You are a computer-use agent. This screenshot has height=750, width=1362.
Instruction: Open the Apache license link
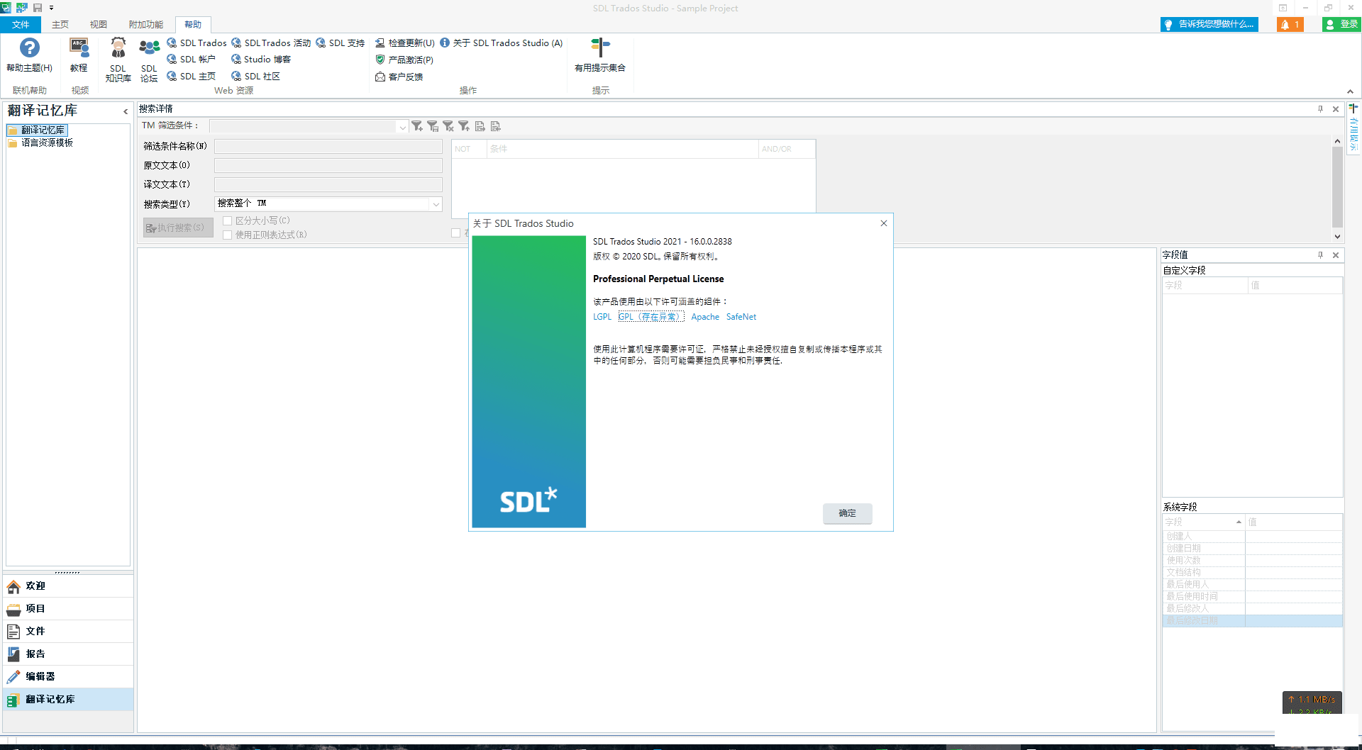click(x=705, y=317)
